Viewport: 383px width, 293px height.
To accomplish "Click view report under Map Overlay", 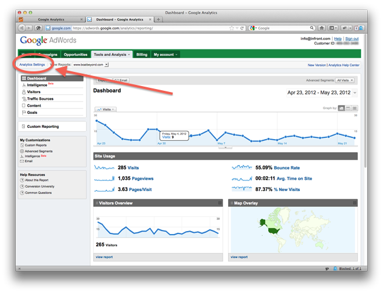I will pos(239,257).
